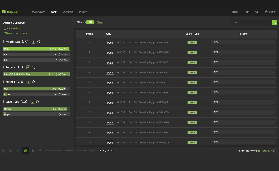
Task: Expand the Targets sort control
Action: [x=28, y=67]
